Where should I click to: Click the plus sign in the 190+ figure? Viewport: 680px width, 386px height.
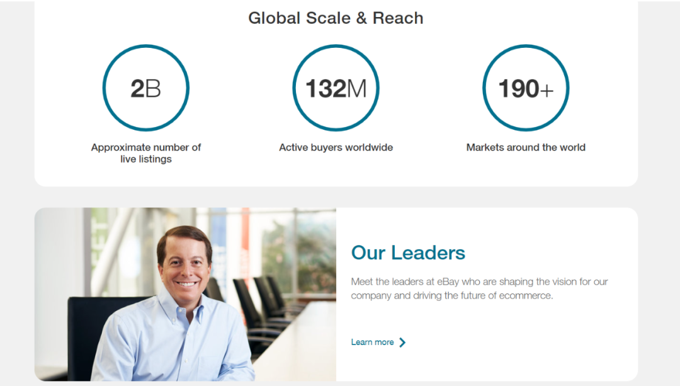point(547,90)
